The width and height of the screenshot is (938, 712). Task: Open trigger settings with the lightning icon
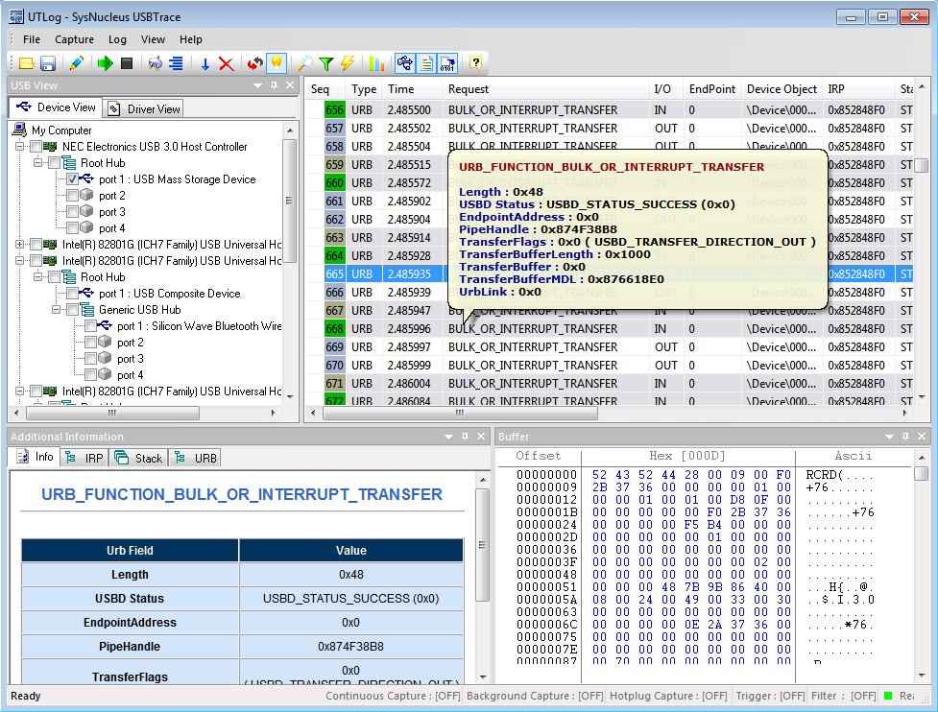(x=347, y=63)
